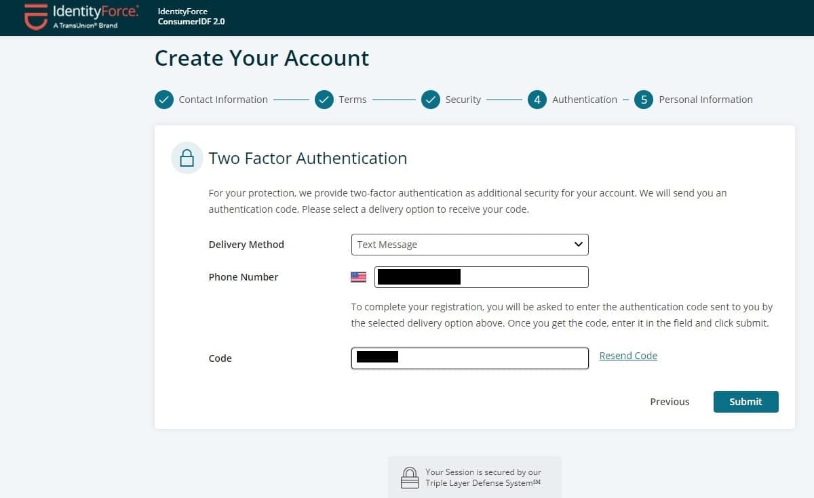Click the lock icon in the session security badge

coord(409,478)
